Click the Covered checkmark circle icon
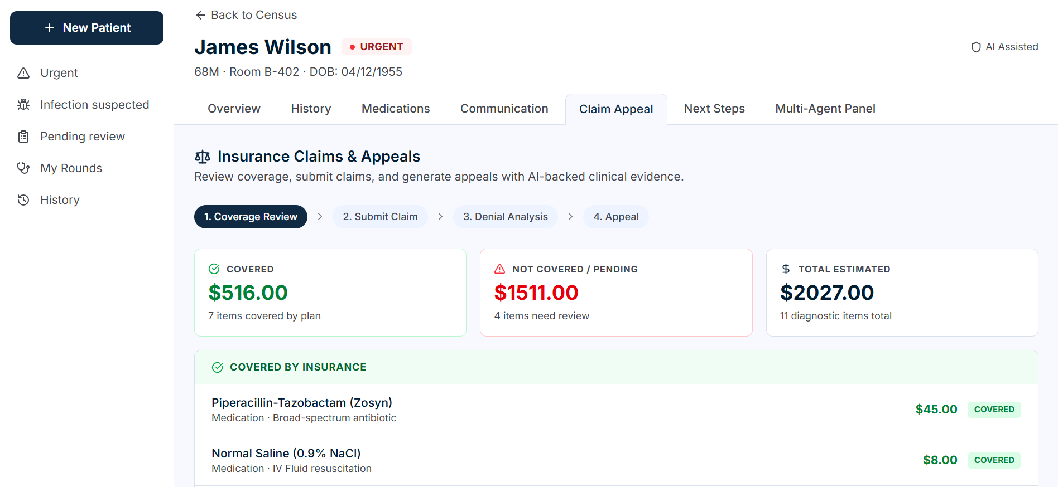This screenshot has height=487, width=1058. point(214,269)
